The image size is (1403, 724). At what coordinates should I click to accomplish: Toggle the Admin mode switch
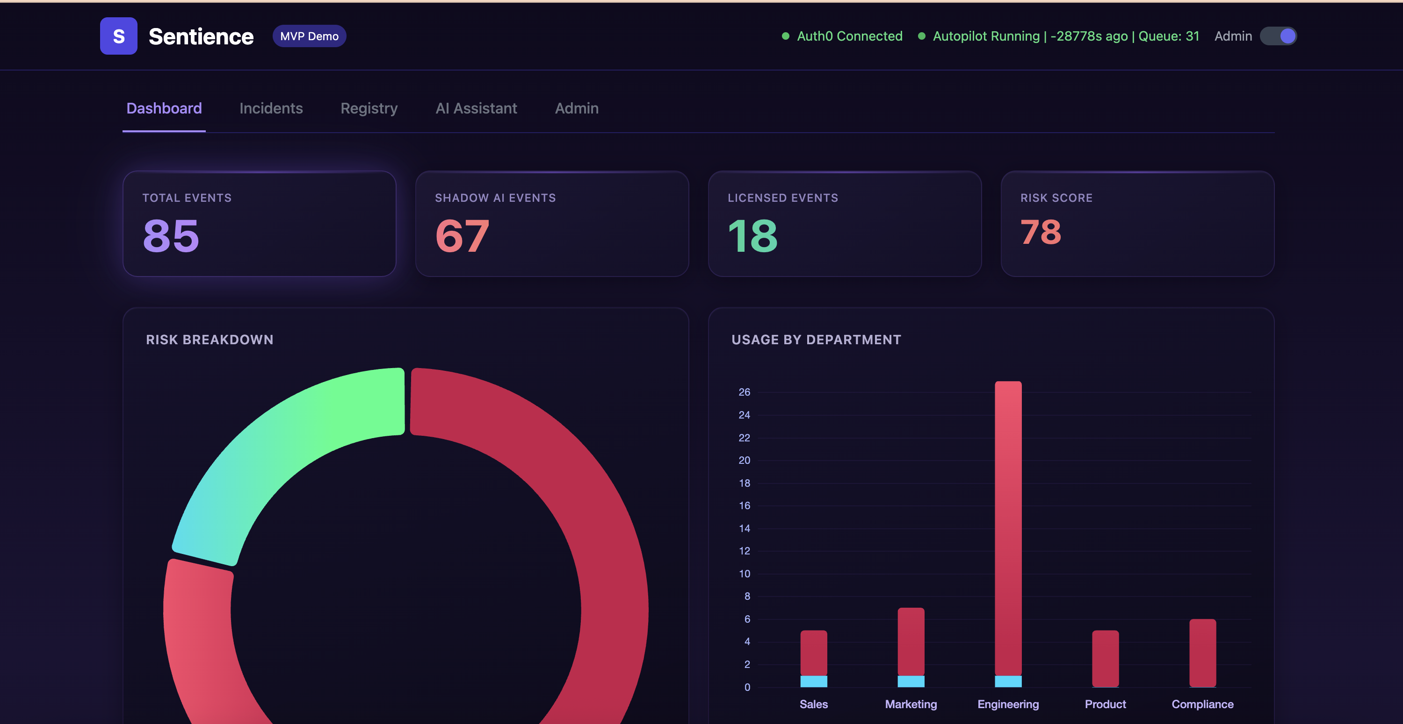(x=1278, y=36)
